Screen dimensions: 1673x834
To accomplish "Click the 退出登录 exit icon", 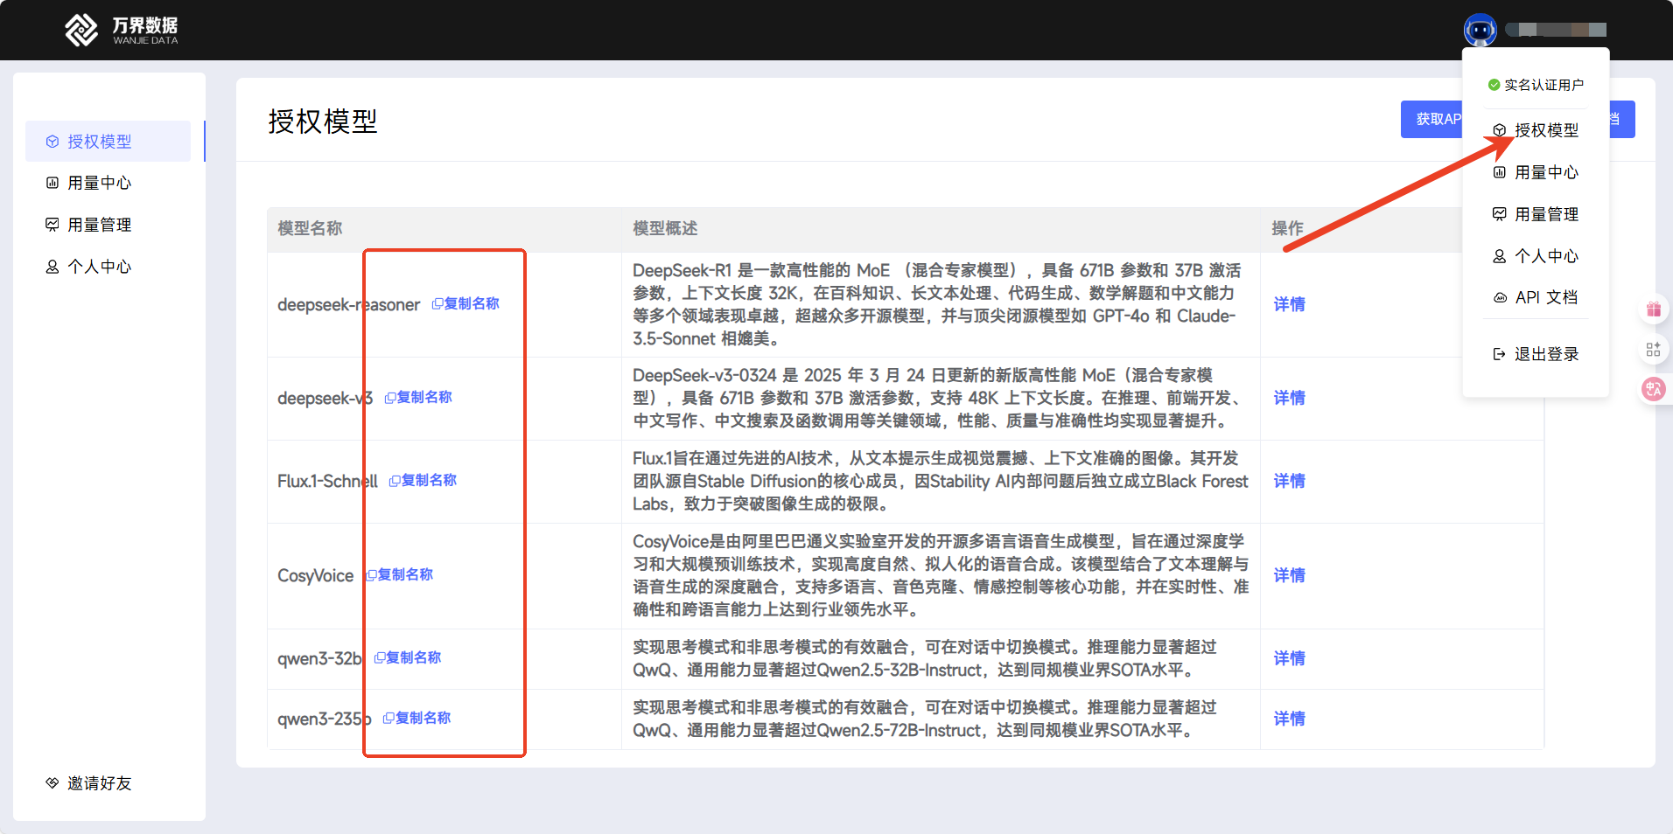I will (x=1499, y=354).
